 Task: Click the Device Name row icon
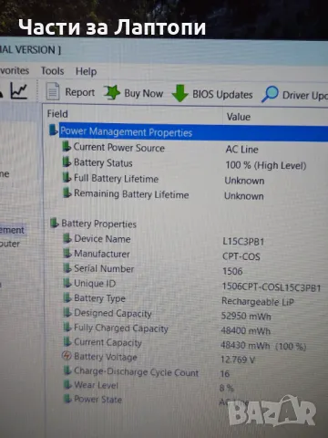[67, 237]
